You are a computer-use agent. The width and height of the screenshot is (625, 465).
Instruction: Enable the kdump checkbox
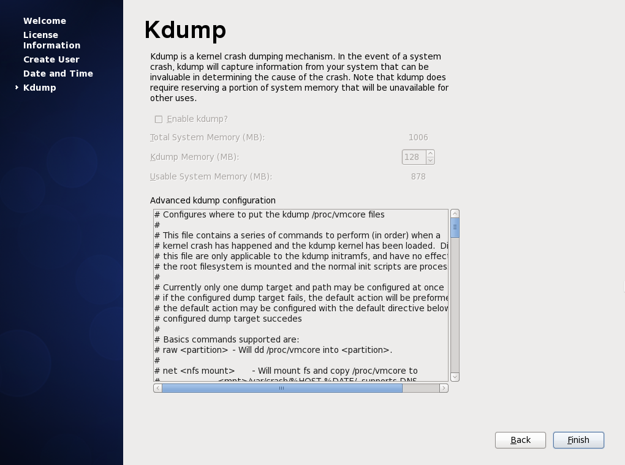point(158,119)
